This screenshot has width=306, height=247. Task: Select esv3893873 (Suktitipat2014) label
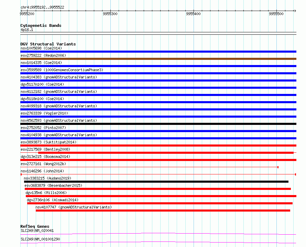click(x=48, y=142)
